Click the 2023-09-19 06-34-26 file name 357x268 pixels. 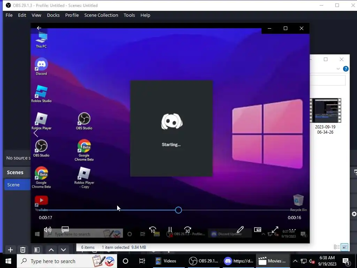pos(325,129)
